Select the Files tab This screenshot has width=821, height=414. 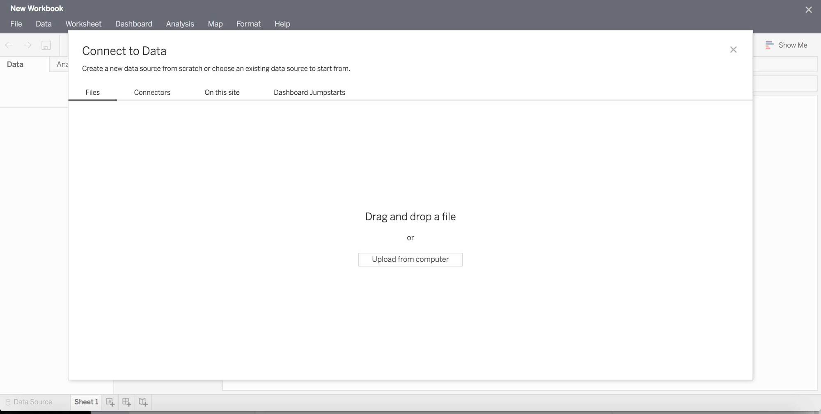coord(92,92)
